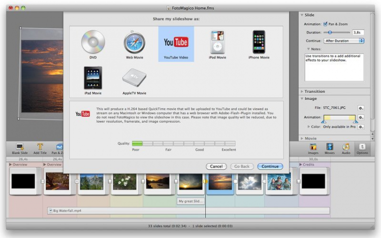This screenshot has height=238, width=381.
Task: Toggle the Pan & Zoom checkbox
Action: [325, 24]
